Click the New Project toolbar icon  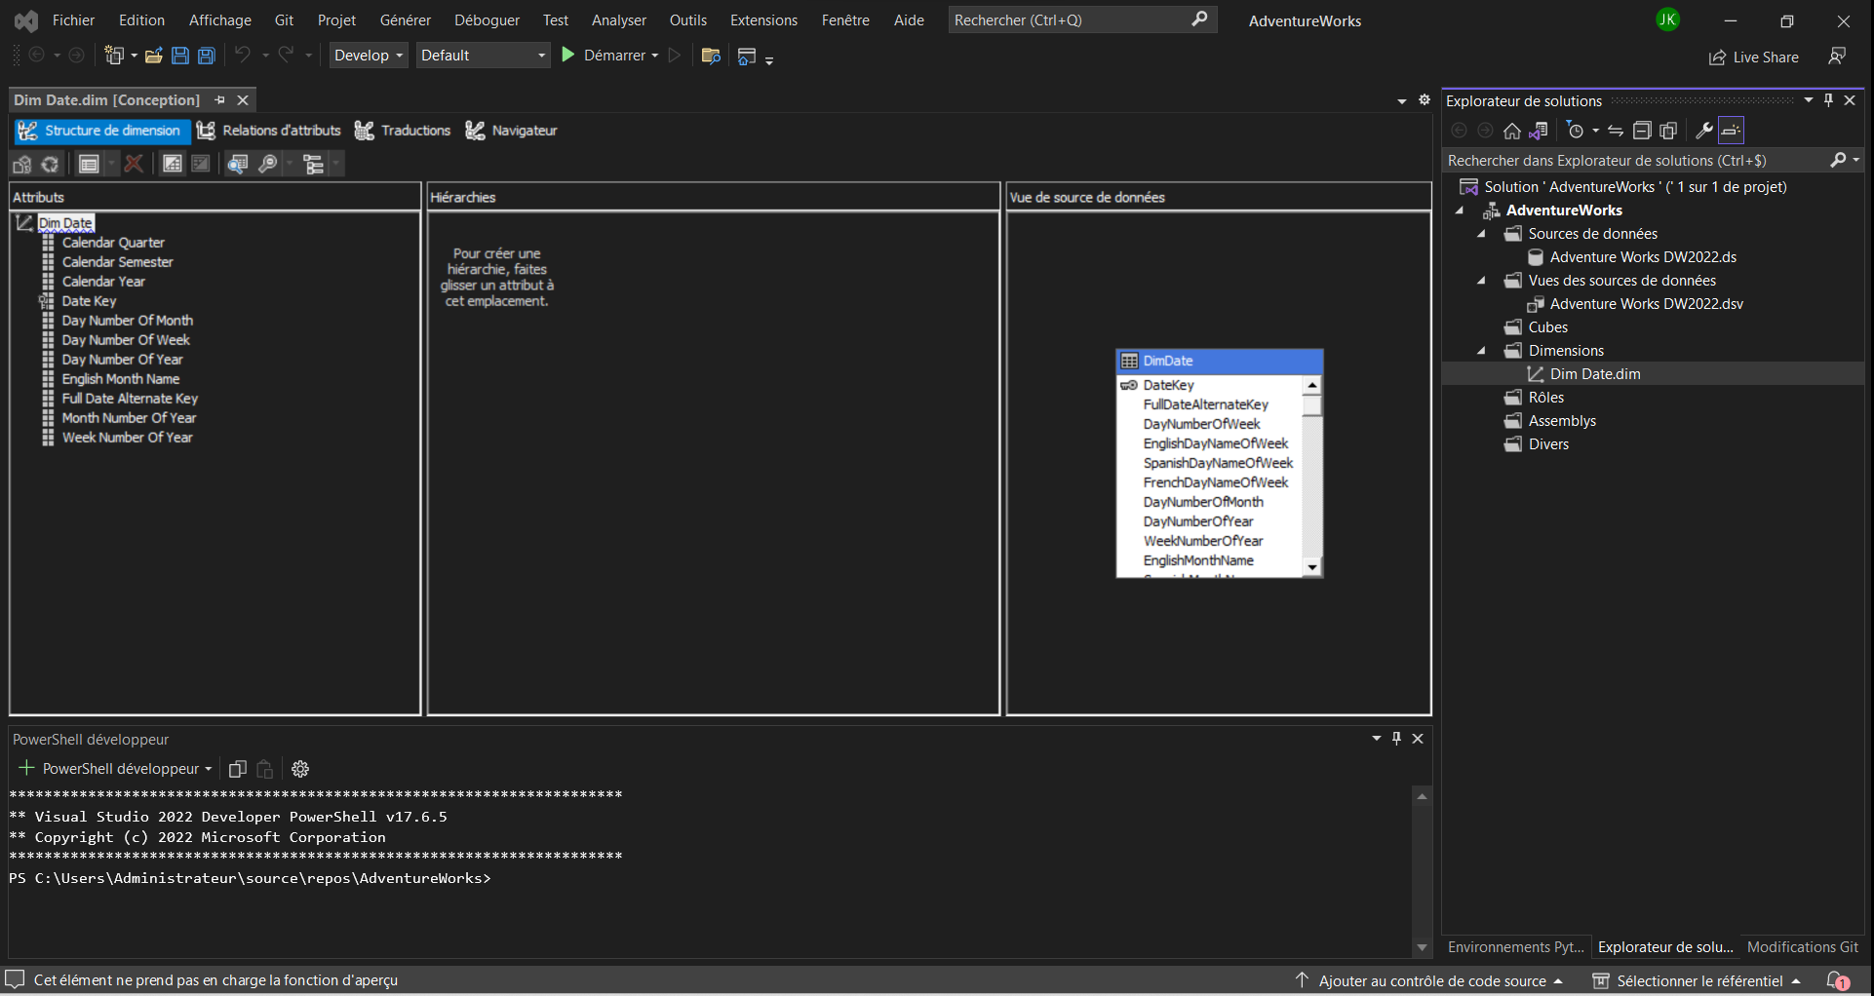click(x=114, y=56)
